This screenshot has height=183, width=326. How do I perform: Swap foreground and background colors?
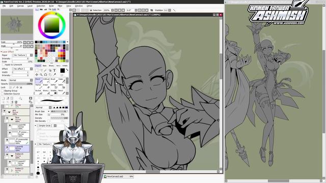point(67,70)
